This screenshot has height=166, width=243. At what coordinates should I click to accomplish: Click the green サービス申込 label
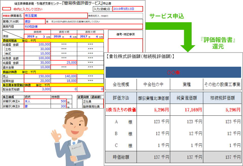[167, 16]
